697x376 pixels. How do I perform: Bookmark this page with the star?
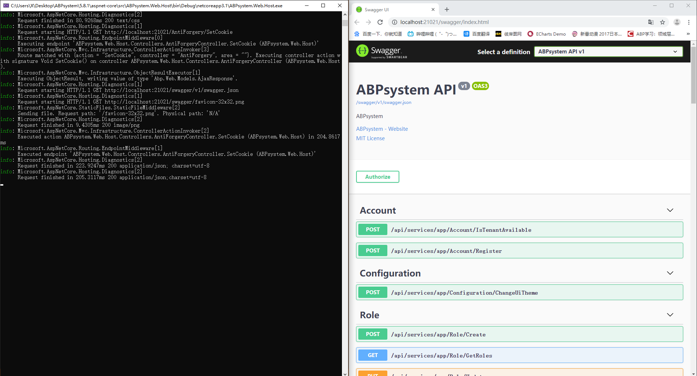tap(663, 22)
